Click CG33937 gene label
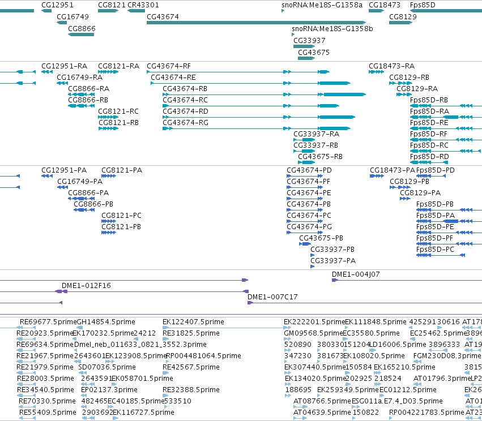The width and height of the screenshot is (482, 421). click(309, 41)
